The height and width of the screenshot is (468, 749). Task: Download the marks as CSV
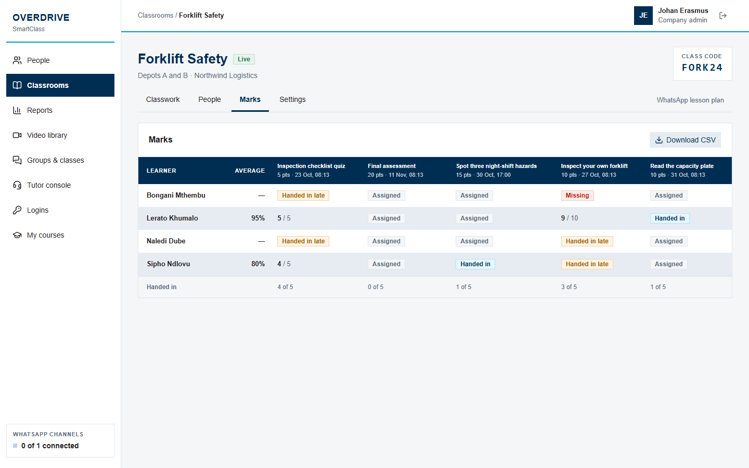click(685, 140)
